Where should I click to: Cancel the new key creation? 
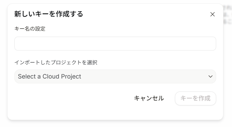(x=149, y=98)
